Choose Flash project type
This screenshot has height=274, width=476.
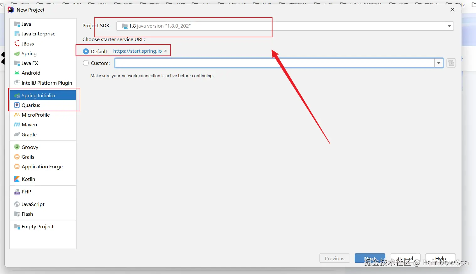click(x=43, y=214)
